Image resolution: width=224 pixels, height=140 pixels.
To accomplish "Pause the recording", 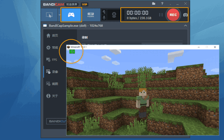I will coord(161,15).
